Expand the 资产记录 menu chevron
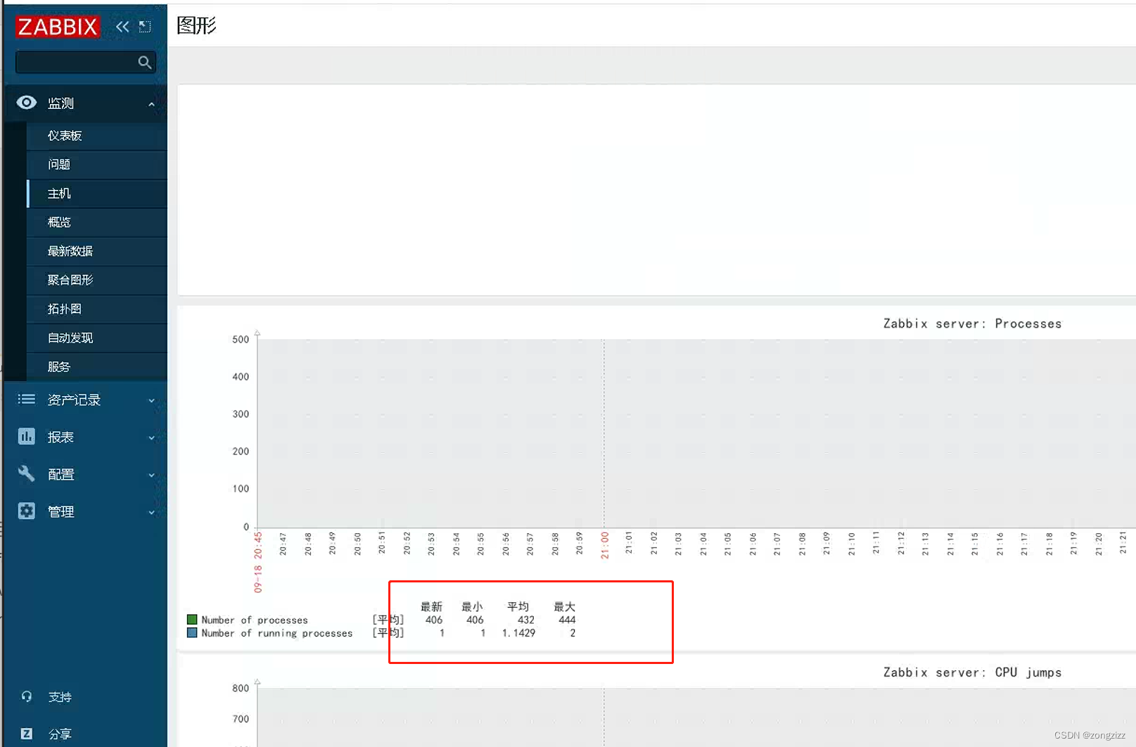This screenshot has width=1136, height=747. 151,400
